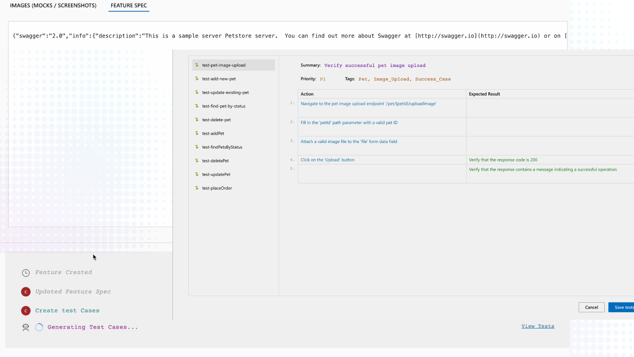Select test-find-pet-by-status item
Viewport: 634px width, 357px height.
tap(224, 106)
